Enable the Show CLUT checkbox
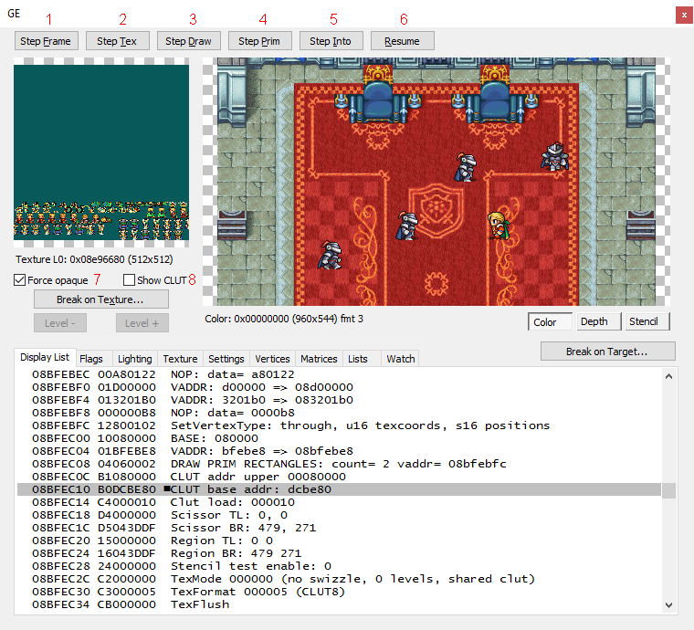The height and width of the screenshot is (630, 694). coord(129,280)
